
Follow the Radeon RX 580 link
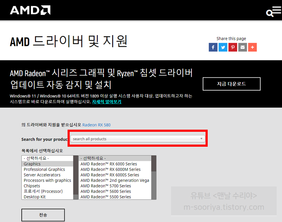96,125
